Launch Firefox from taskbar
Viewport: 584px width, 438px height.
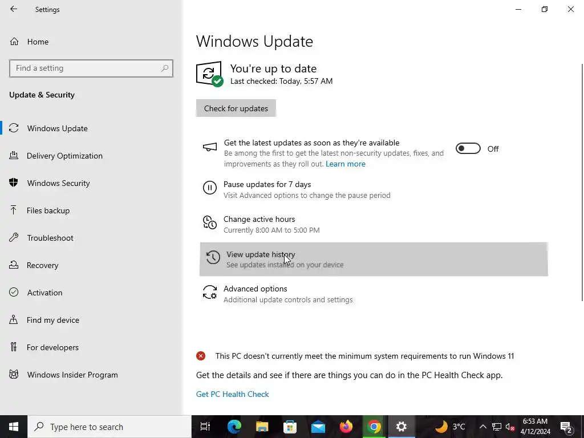346,427
